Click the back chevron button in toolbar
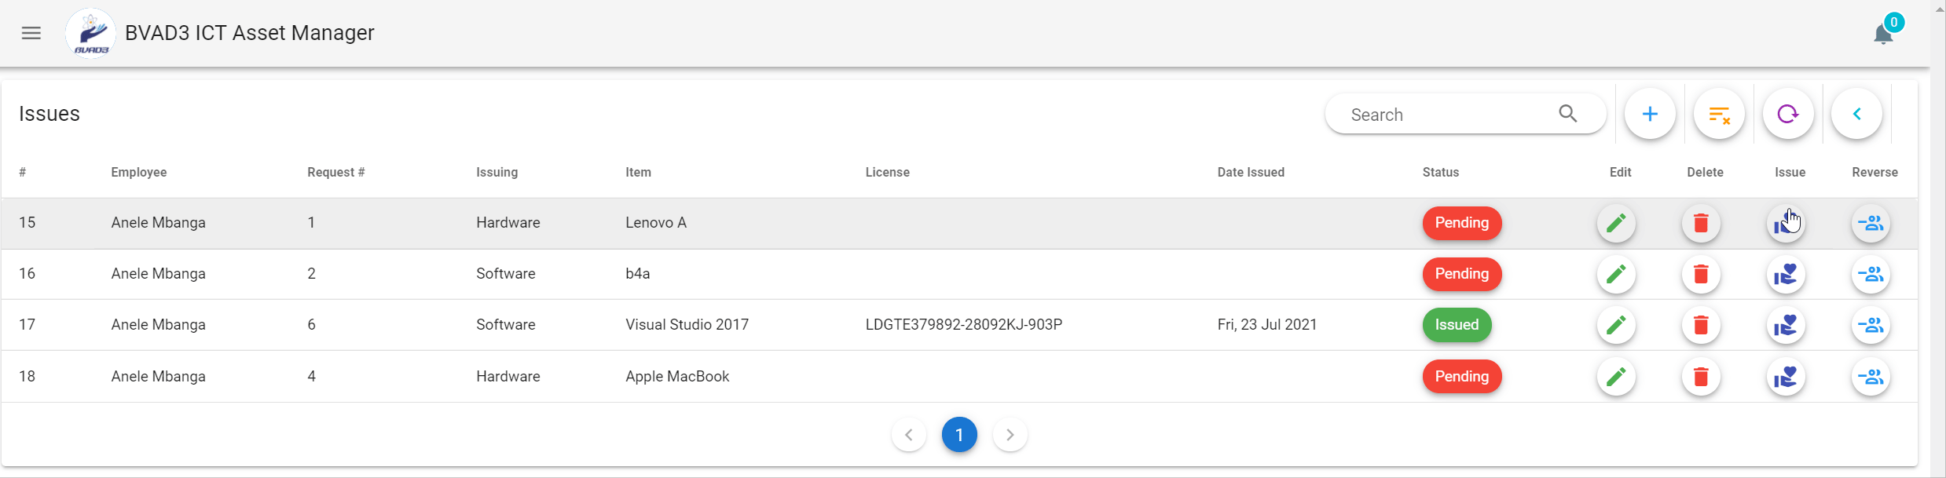Viewport: 1946px width, 478px height. point(1856,115)
